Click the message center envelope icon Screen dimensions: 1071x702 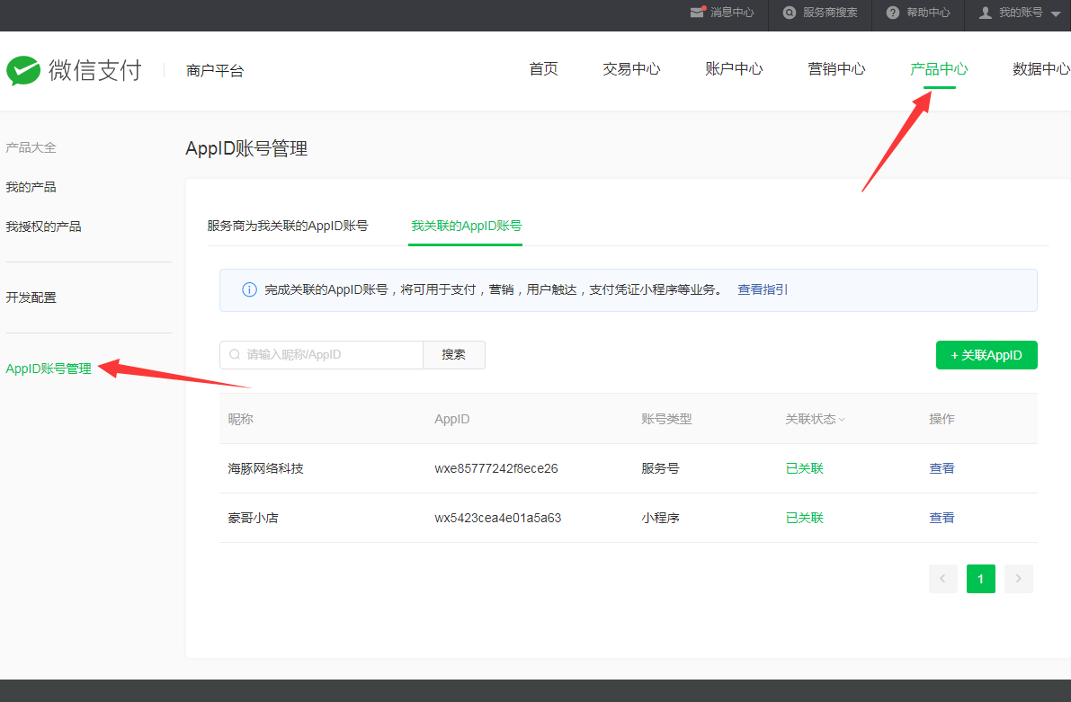click(x=698, y=13)
